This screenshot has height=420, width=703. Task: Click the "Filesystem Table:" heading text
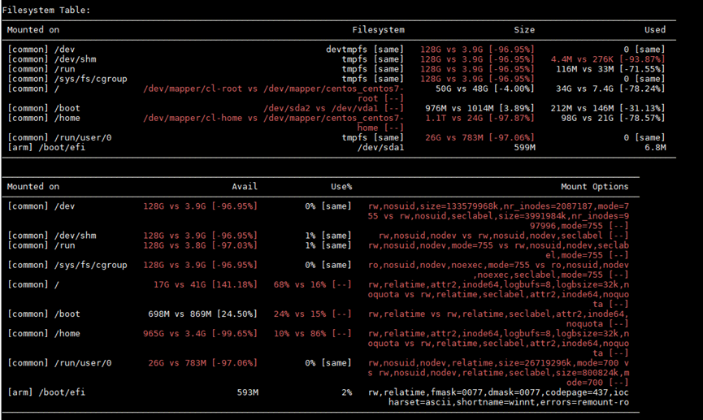(x=47, y=10)
